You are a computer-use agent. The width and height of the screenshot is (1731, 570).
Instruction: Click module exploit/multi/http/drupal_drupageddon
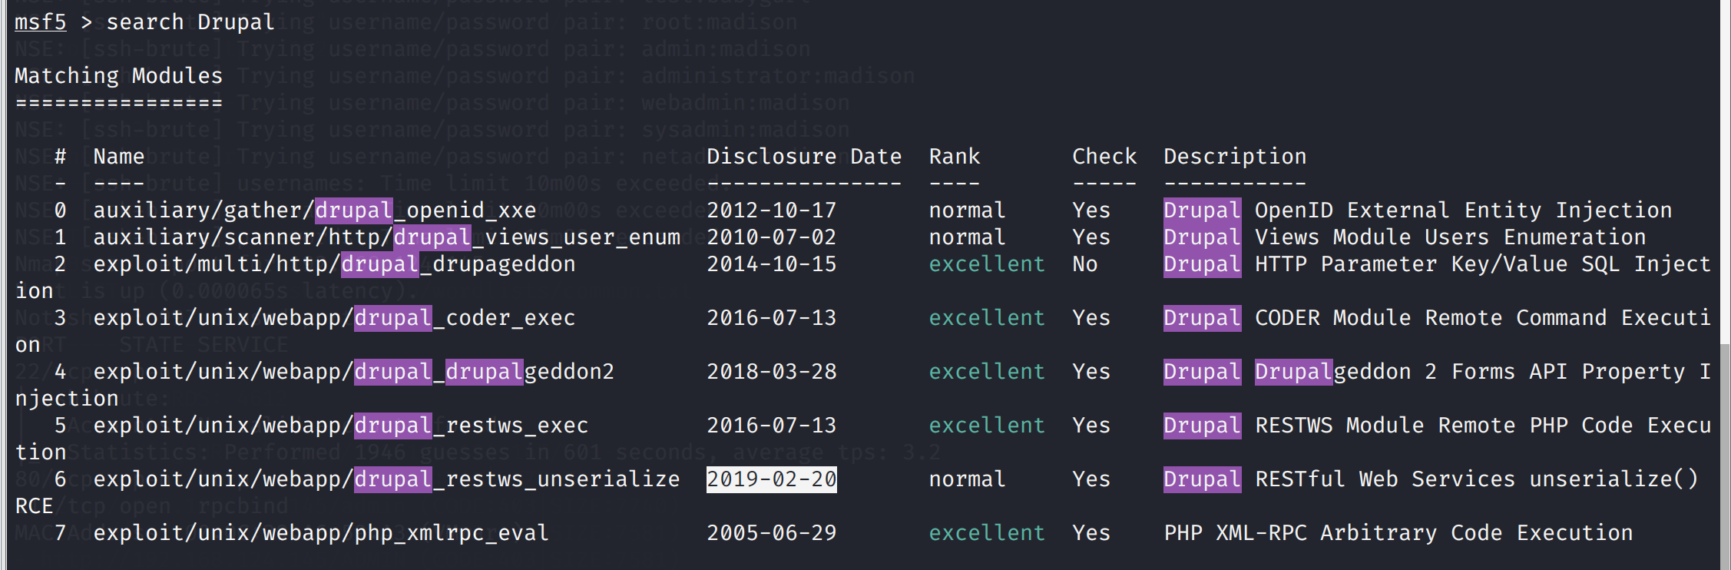[x=334, y=264]
